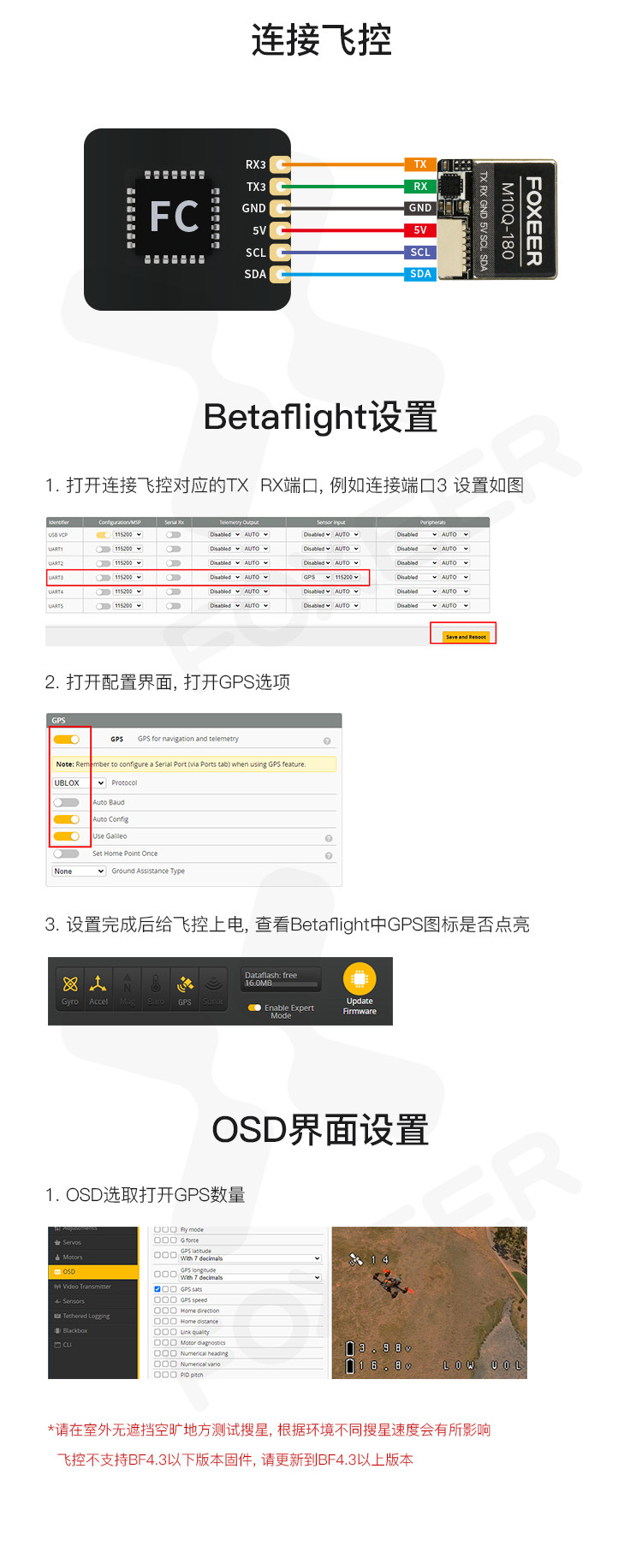Click LOW VOL warning in OSD preview
The height and width of the screenshot is (1546, 642).
pyautogui.click(x=482, y=1365)
